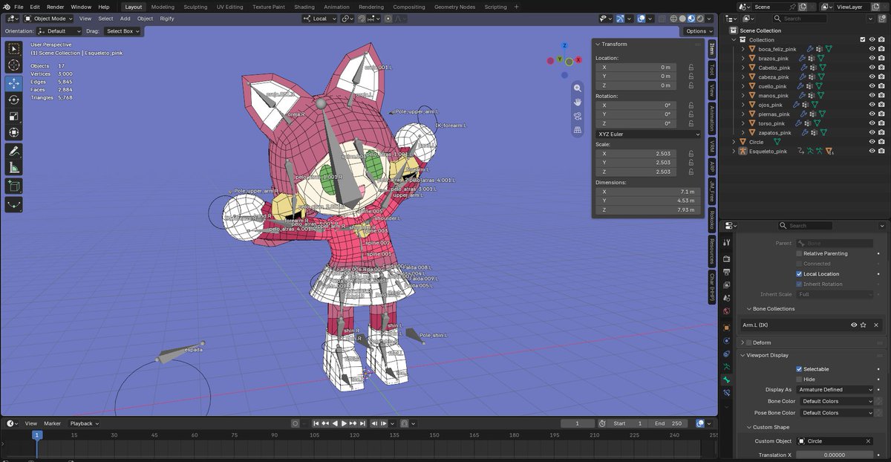The width and height of the screenshot is (891, 462).
Task: Open the Bone Constraints properties tab
Action: (x=727, y=393)
